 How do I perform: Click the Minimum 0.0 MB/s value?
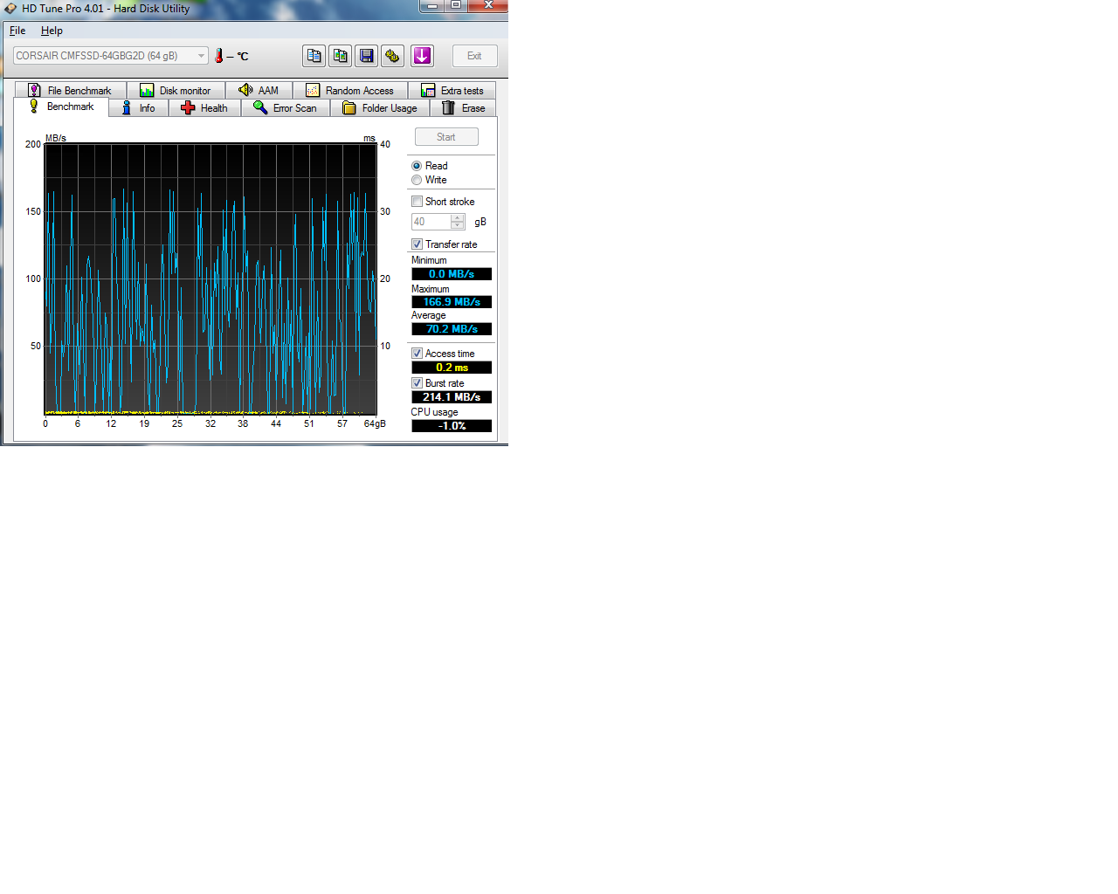pos(452,274)
